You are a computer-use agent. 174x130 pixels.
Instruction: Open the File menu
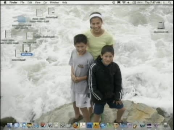click(x=22, y=3)
